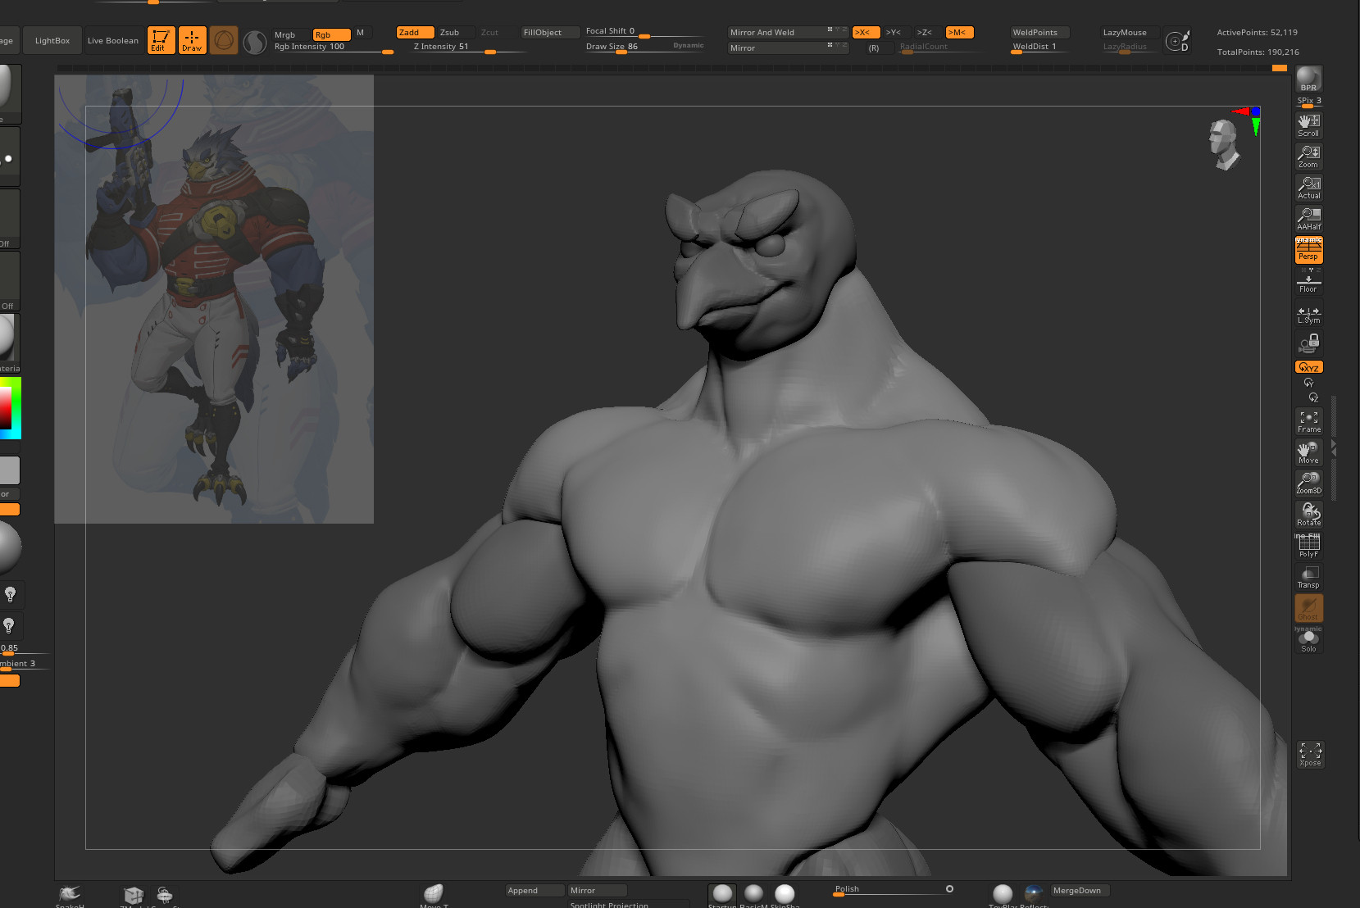This screenshot has height=908, width=1360.
Task: Select the Scroll hand tool
Action: [x=1308, y=125]
